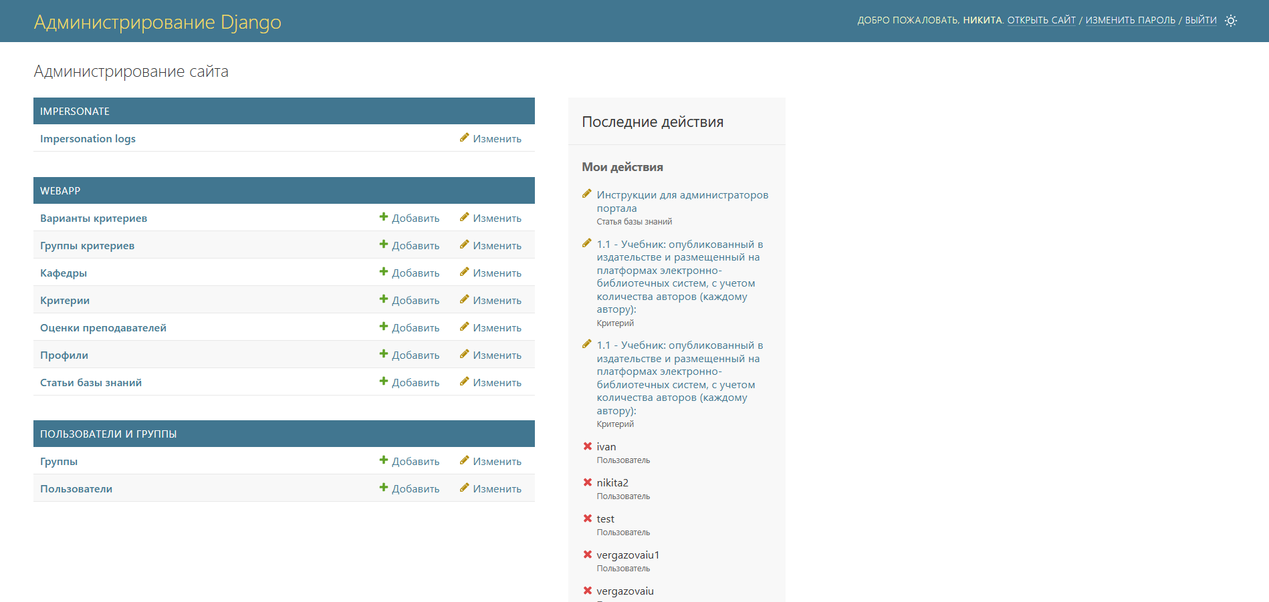Open Impersonation logs
The height and width of the screenshot is (602, 1269).
click(x=88, y=138)
